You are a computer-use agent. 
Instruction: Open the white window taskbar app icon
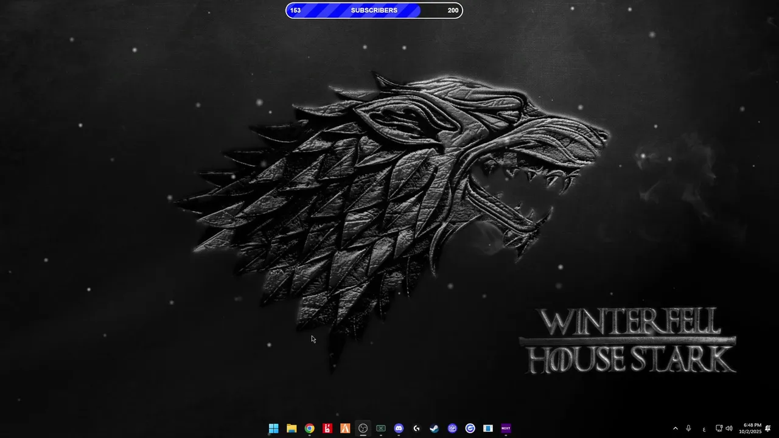click(x=487, y=428)
